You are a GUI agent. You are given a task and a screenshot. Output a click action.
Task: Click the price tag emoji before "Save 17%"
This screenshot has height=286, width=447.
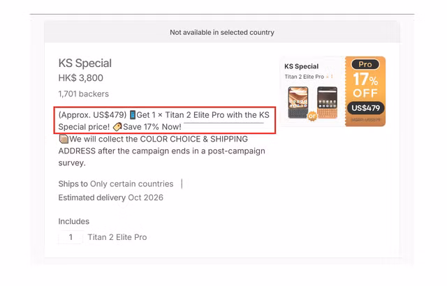117,127
